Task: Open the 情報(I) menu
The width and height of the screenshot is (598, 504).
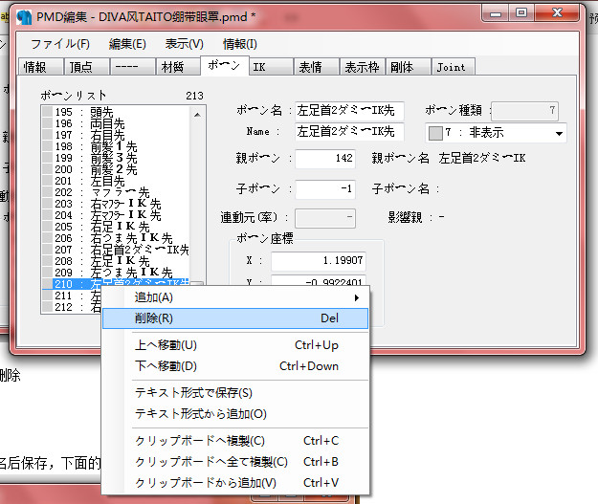Action: click(240, 44)
